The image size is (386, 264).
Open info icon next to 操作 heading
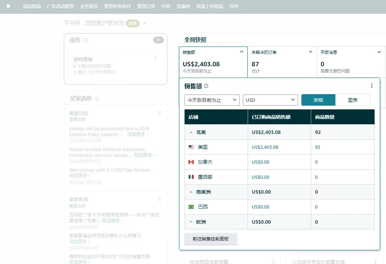(x=86, y=40)
